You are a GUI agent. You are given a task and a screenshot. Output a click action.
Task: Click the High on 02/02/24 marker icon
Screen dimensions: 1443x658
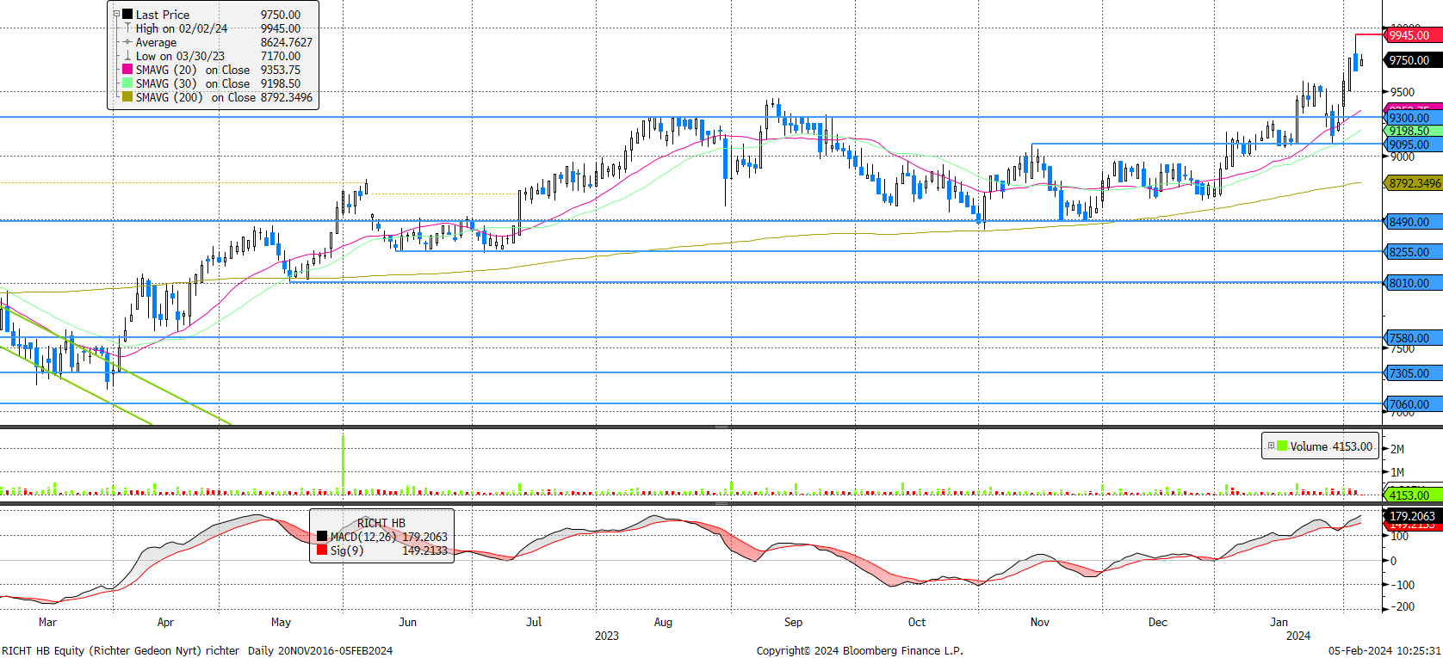[x=127, y=28]
